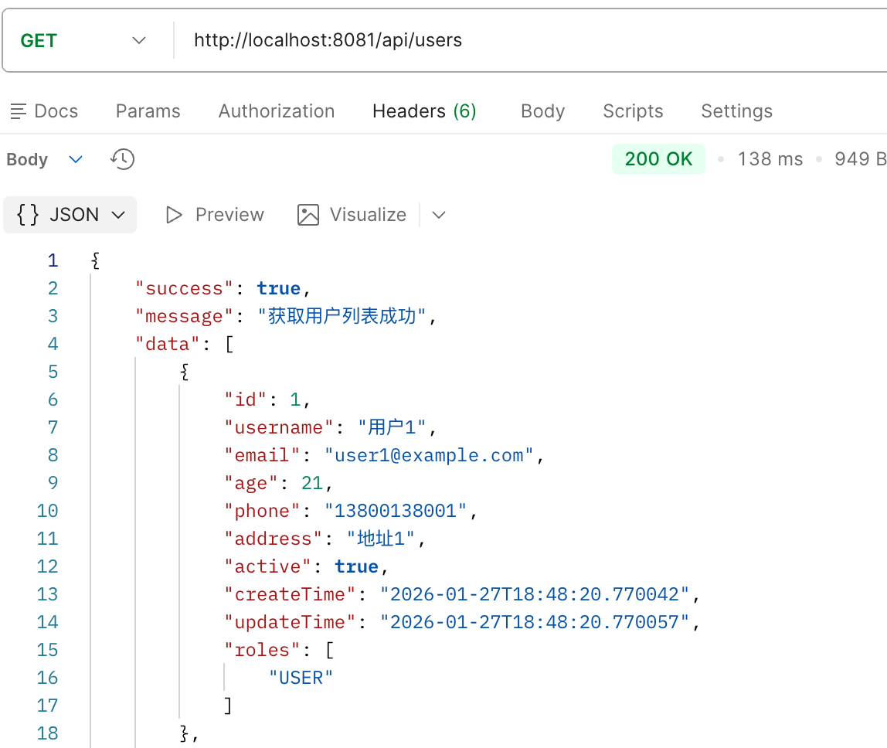
Task: Click the "USER" role value
Action: point(301,678)
